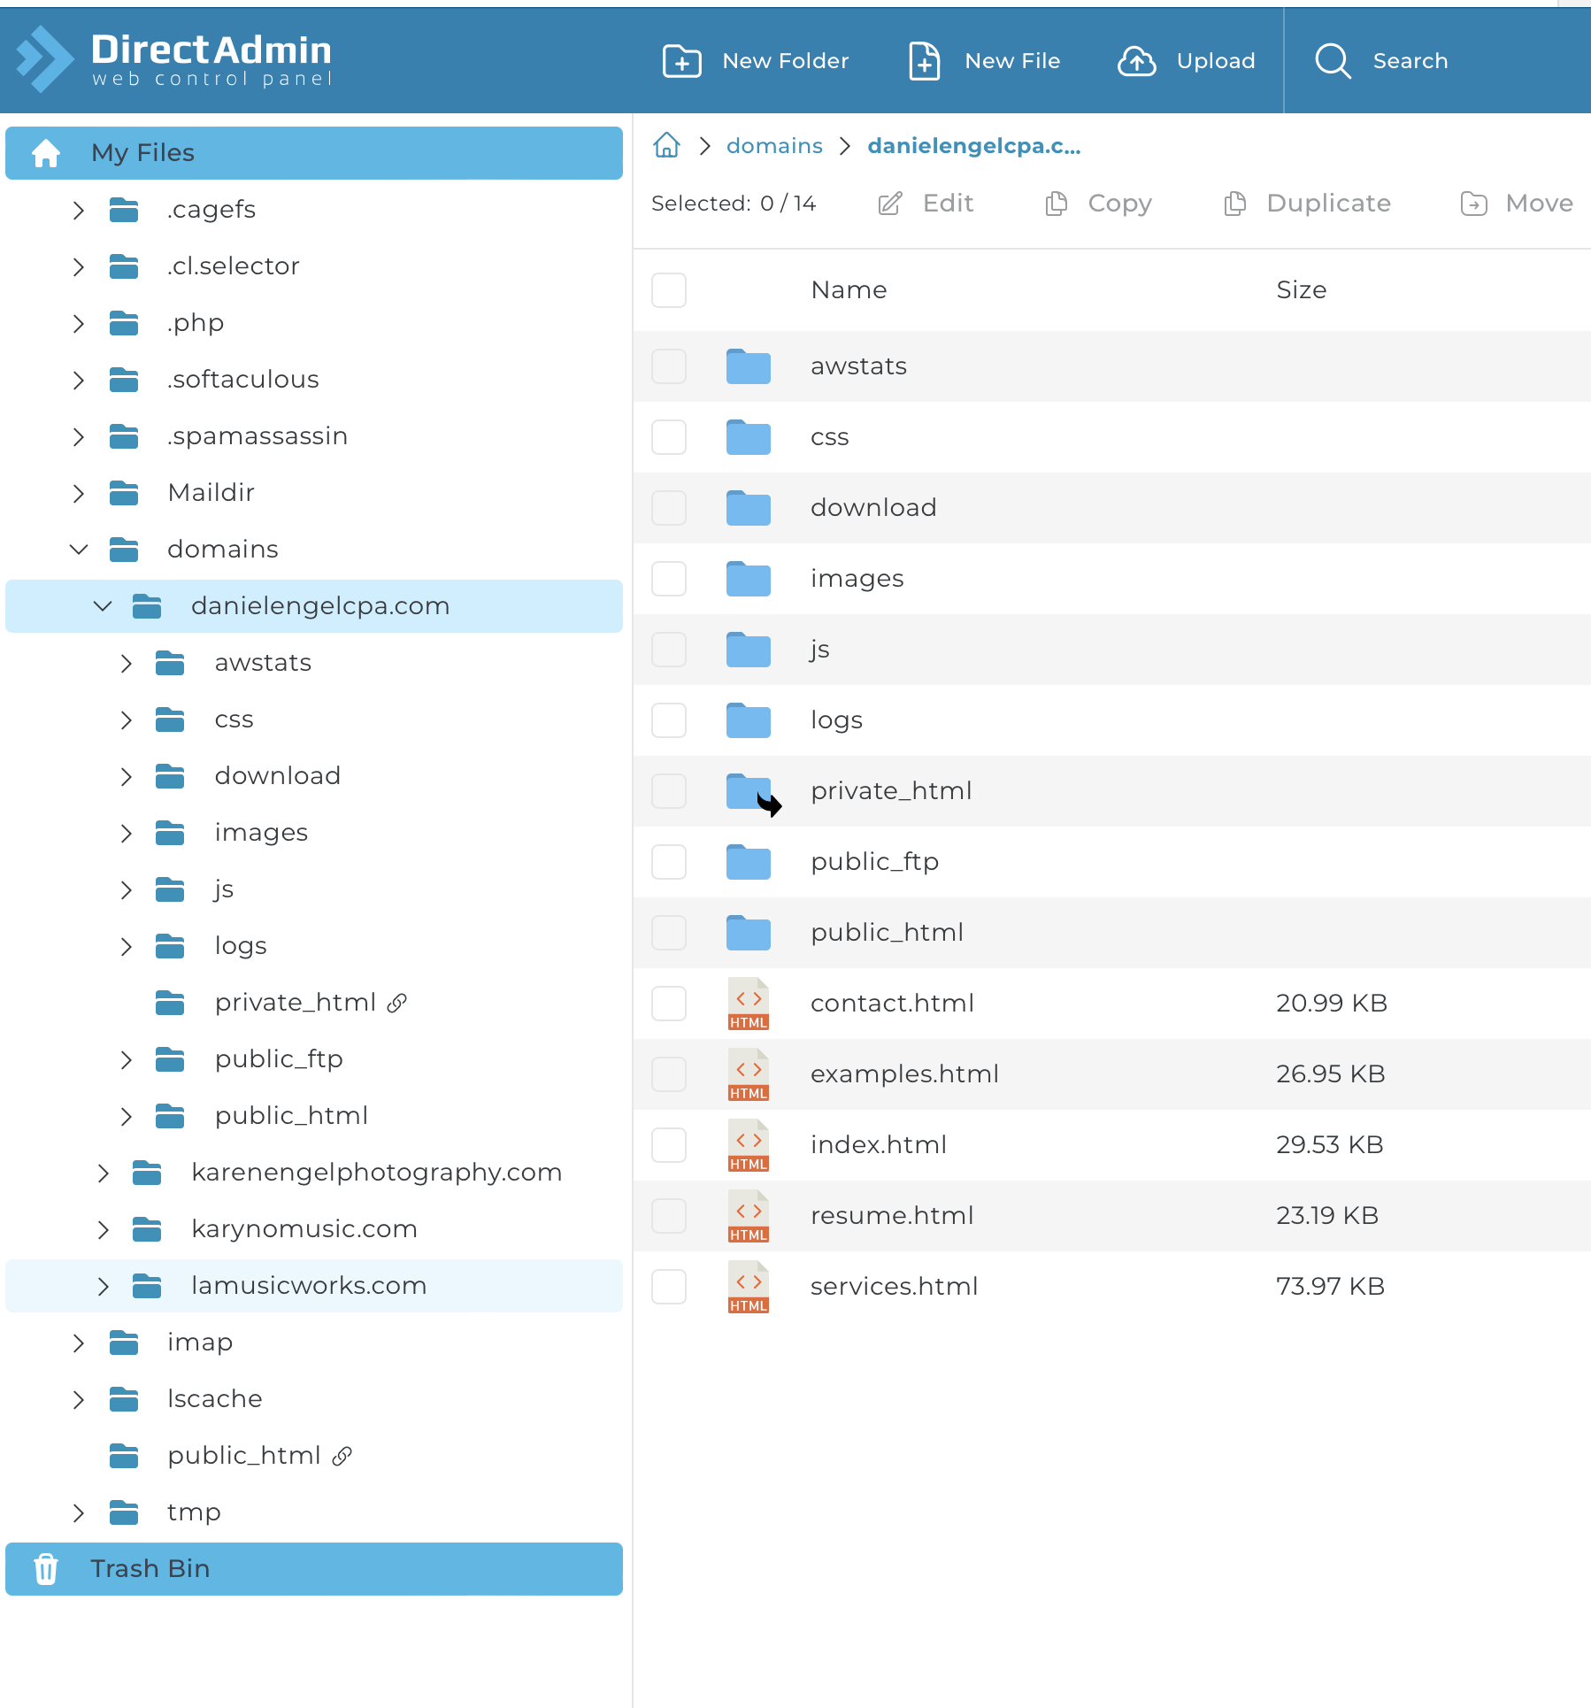The height and width of the screenshot is (1708, 1591).
Task: Click the public_html folder icon in file list
Action: coord(749,933)
